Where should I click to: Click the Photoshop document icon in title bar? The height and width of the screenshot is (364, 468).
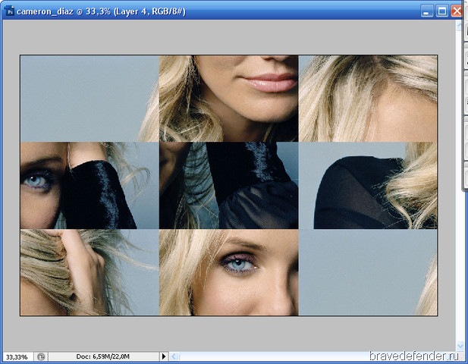(10, 11)
